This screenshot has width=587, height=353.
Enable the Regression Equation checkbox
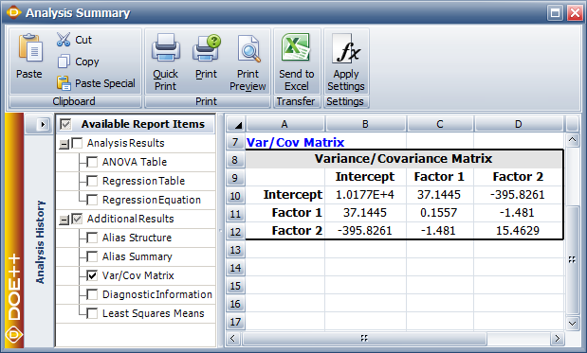click(92, 200)
